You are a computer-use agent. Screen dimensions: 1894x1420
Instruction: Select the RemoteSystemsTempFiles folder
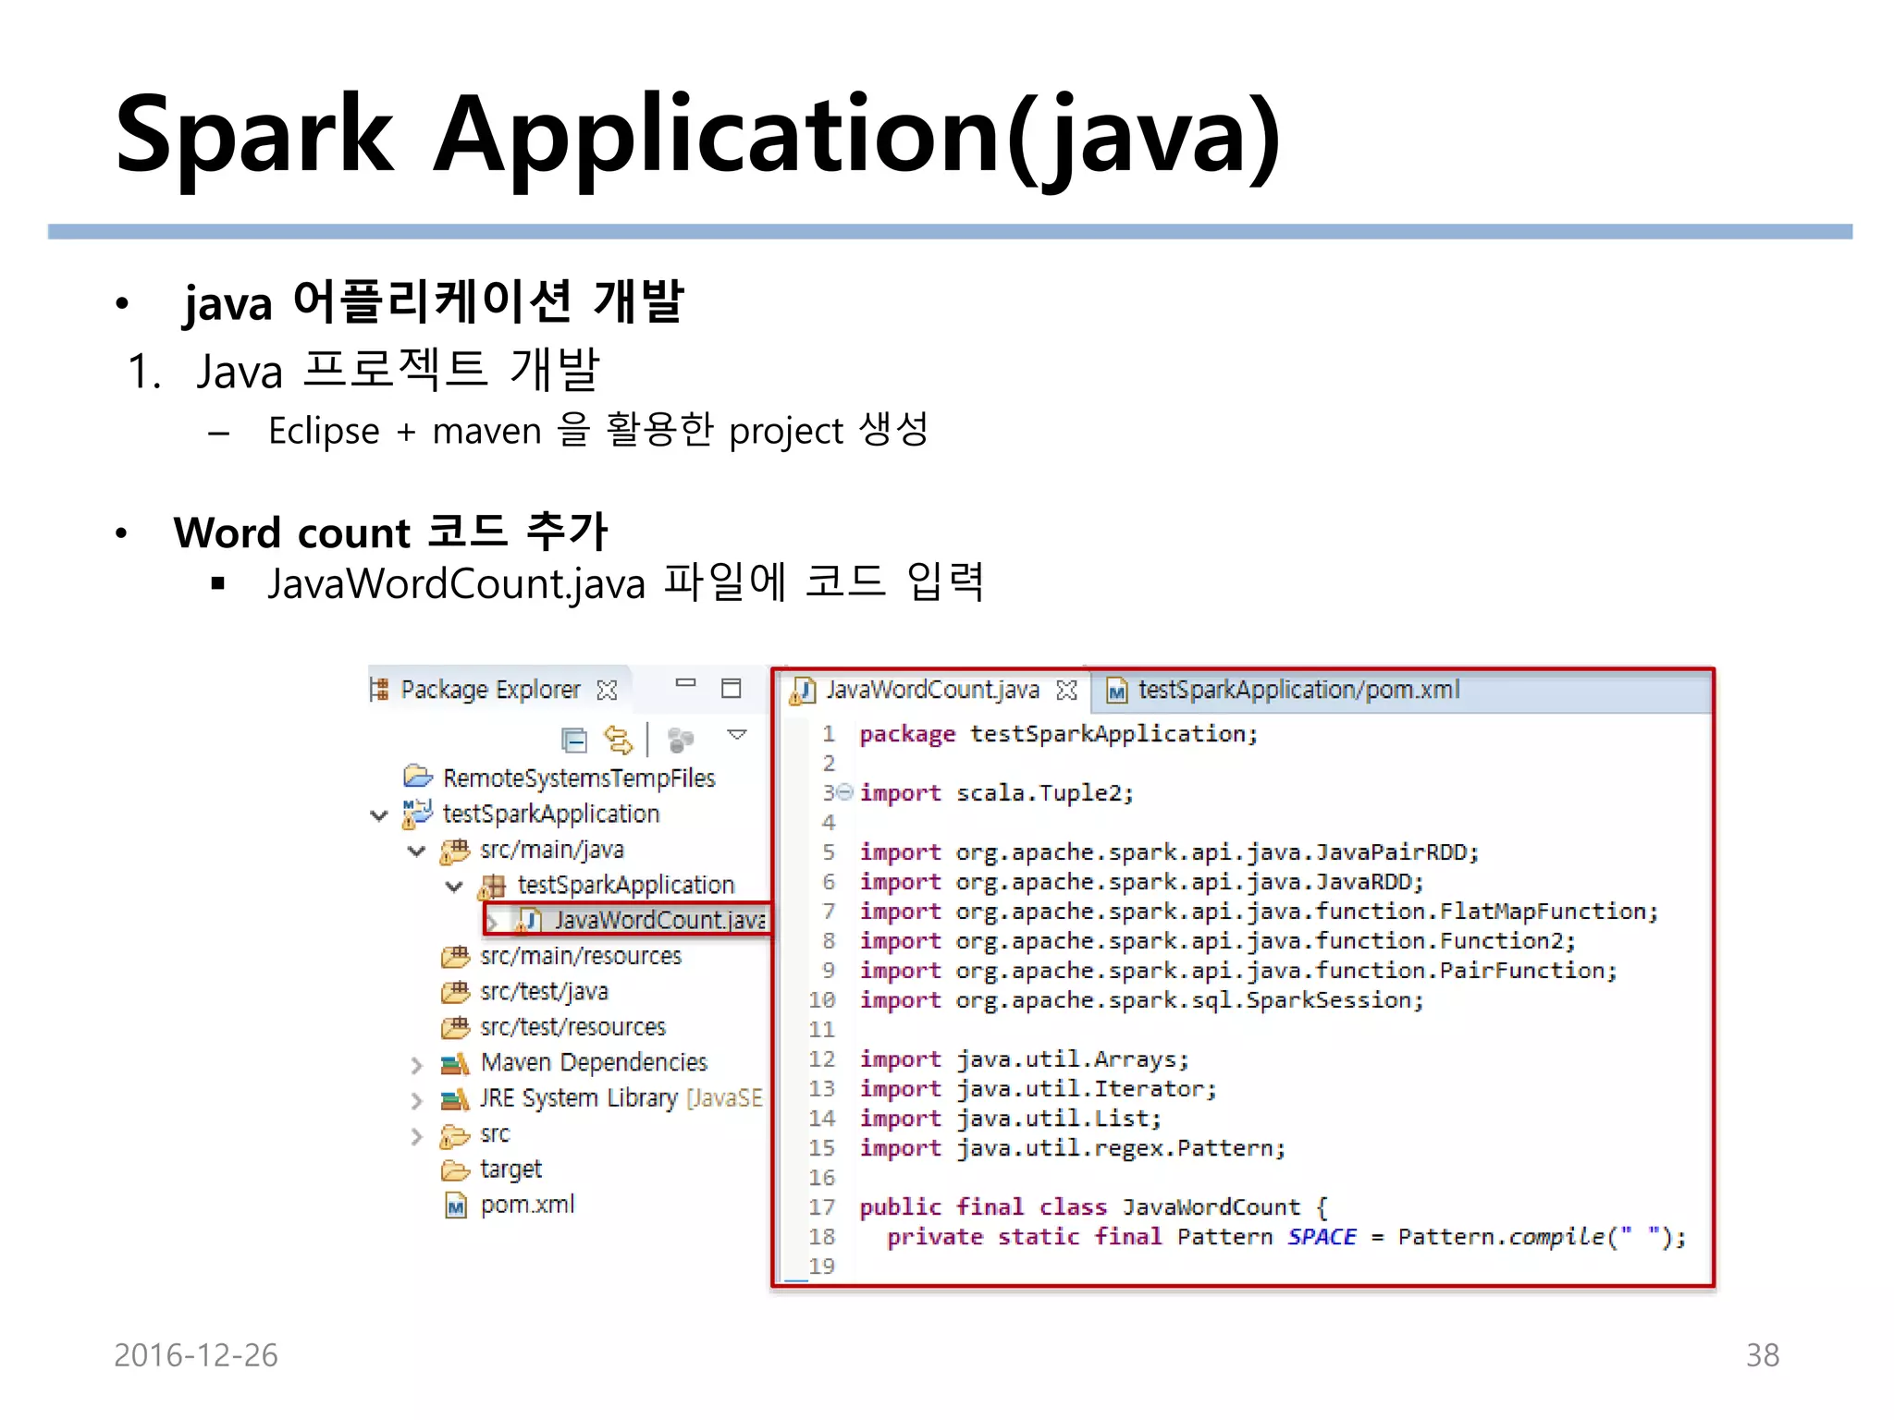click(x=578, y=778)
